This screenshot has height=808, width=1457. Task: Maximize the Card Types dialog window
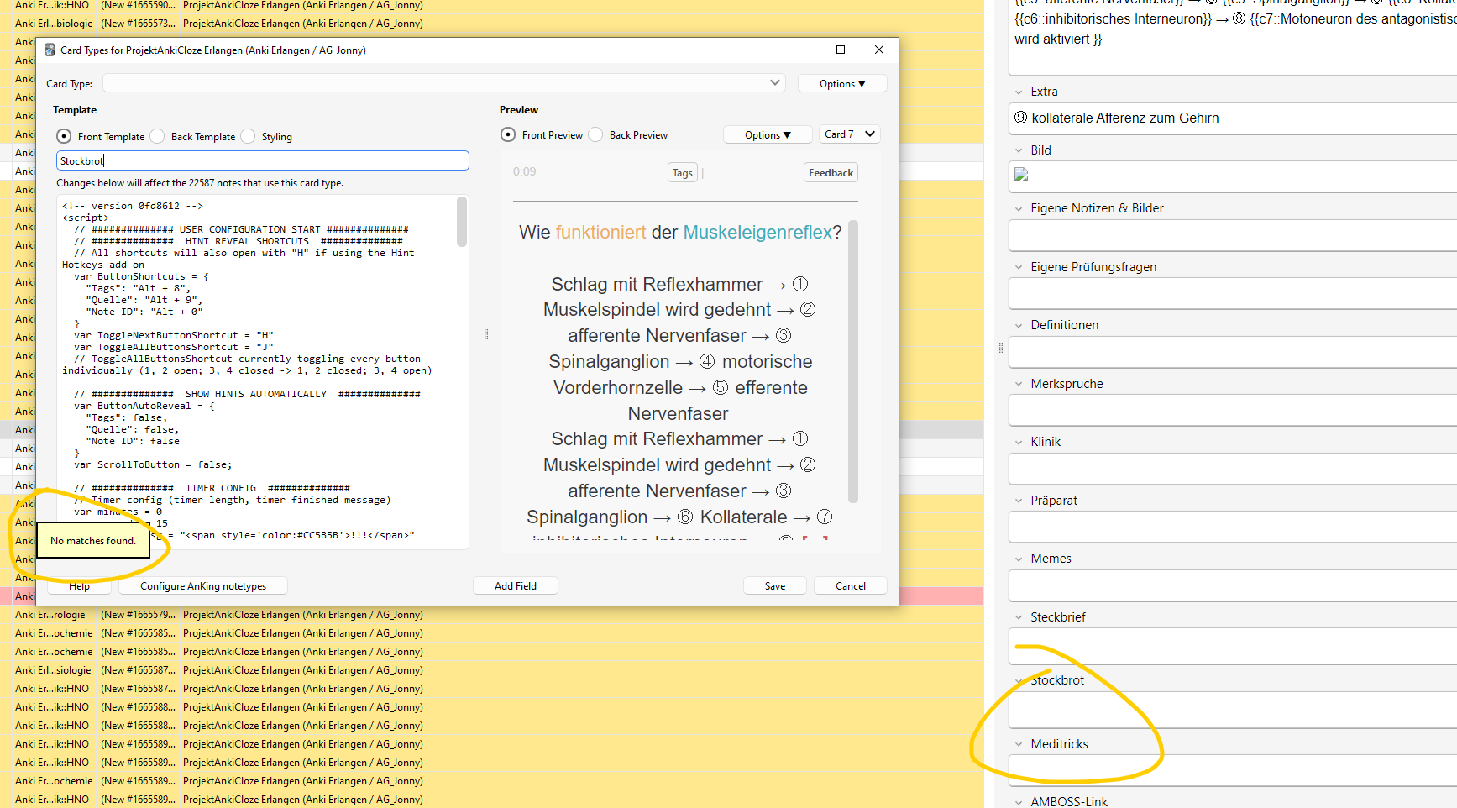[x=840, y=50]
